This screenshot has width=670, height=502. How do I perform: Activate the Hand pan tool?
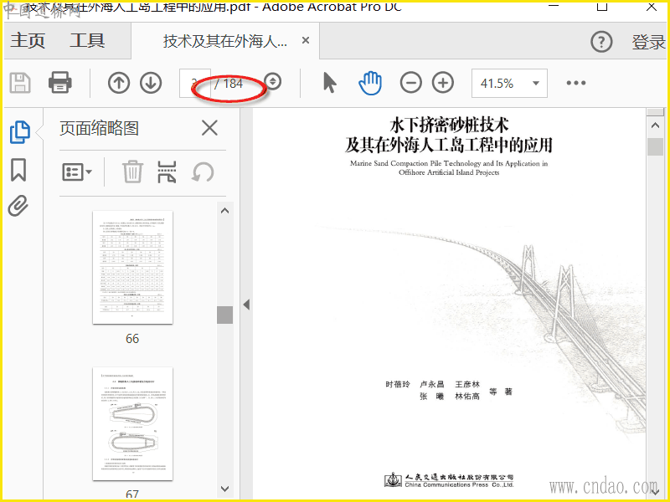[x=370, y=83]
